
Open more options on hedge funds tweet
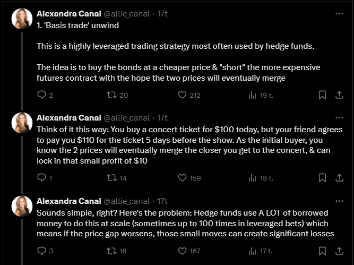[339, 201]
